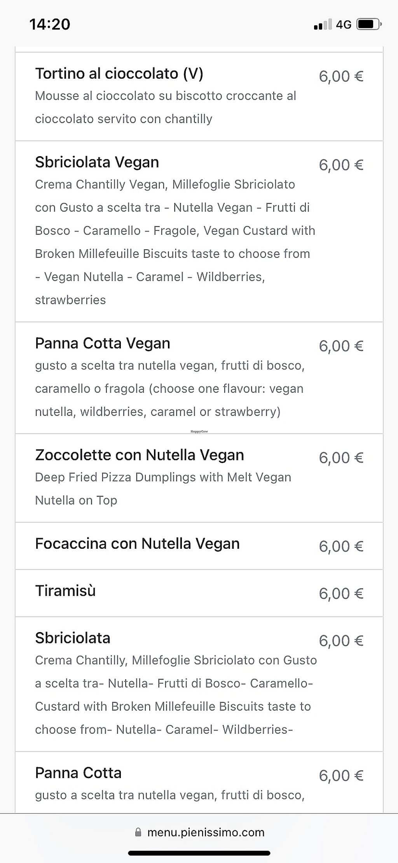The image size is (398, 863).
Task: Tap the 14:20 clock in status bar
Action: pos(50,24)
